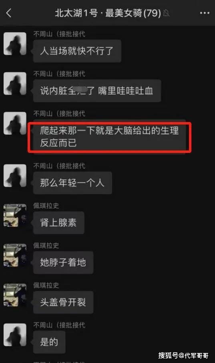Tap the muted bell icon beside title
The height and width of the screenshot is (363, 215).
tap(166, 13)
